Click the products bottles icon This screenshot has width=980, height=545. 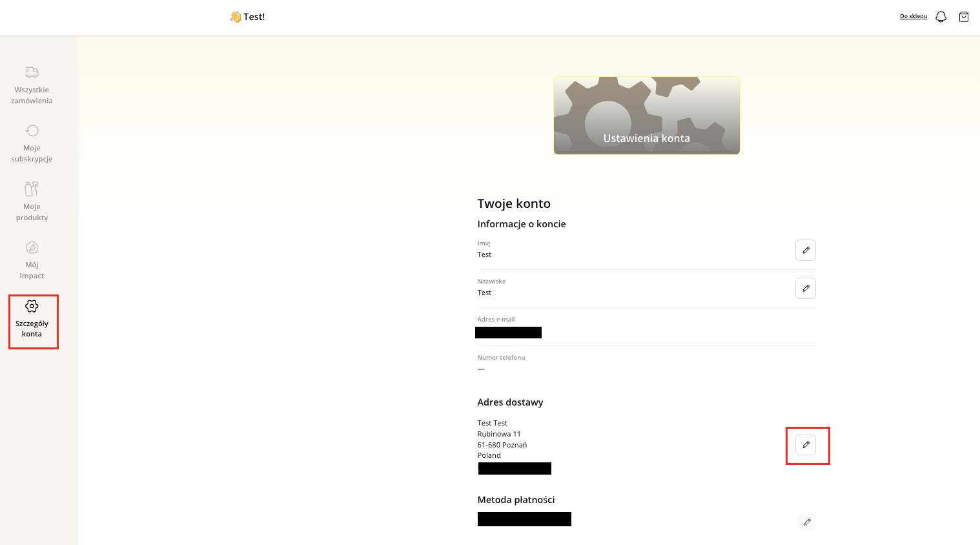click(x=32, y=189)
